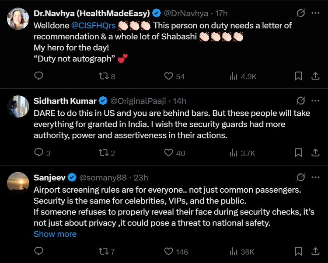This screenshot has width=328, height=263.
Task: Share Sidharth Kumar's tweet
Action: tap(315, 152)
